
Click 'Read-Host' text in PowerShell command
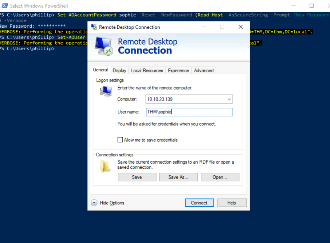(210, 15)
